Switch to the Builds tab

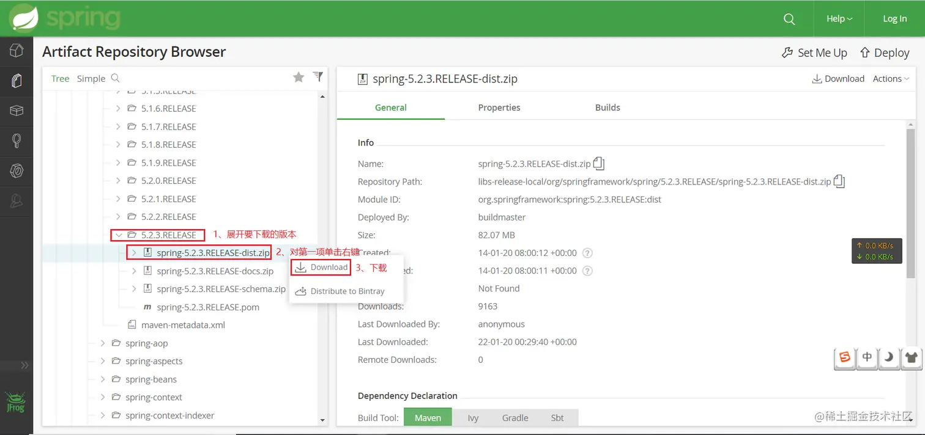coord(607,108)
